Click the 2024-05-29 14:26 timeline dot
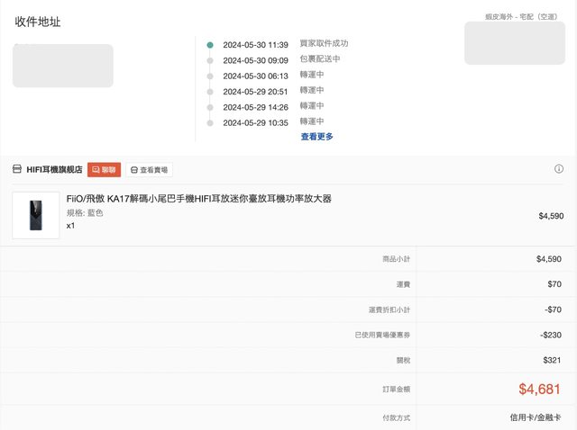Screen dimensions: 577x430 point(210,107)
